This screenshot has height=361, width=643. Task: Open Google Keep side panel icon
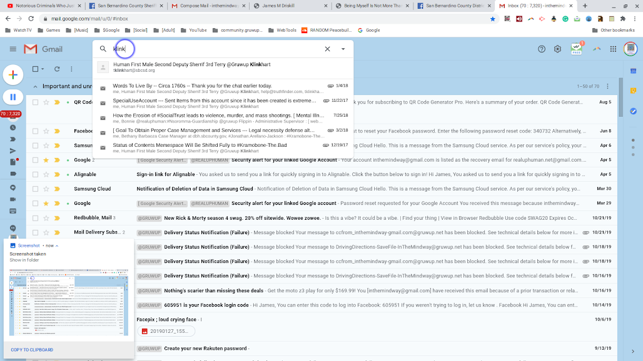633,91
